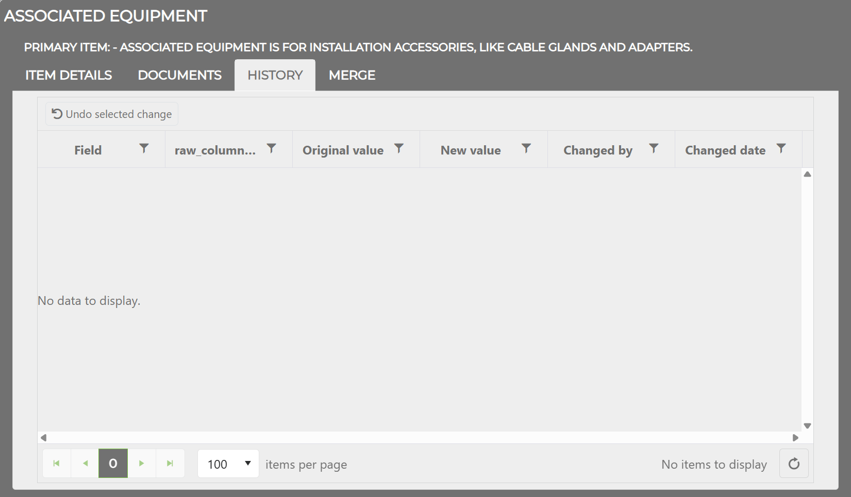Viewport: 851px width, 497px height.
Task: Click vertical scrollbar down arrow
Action: click(x=807, y=426)
